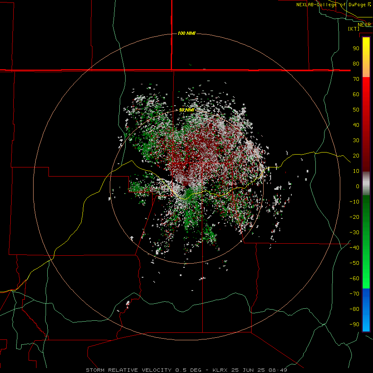This screenshot has height=373, width=373.
Task: Click the 90 value on the color scale
Action: [356, 48]
